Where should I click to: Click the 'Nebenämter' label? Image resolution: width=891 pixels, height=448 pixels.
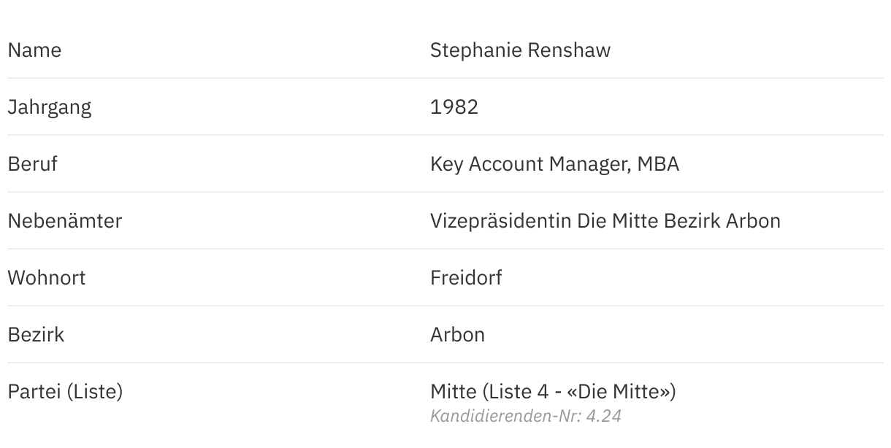pos(65,221)
